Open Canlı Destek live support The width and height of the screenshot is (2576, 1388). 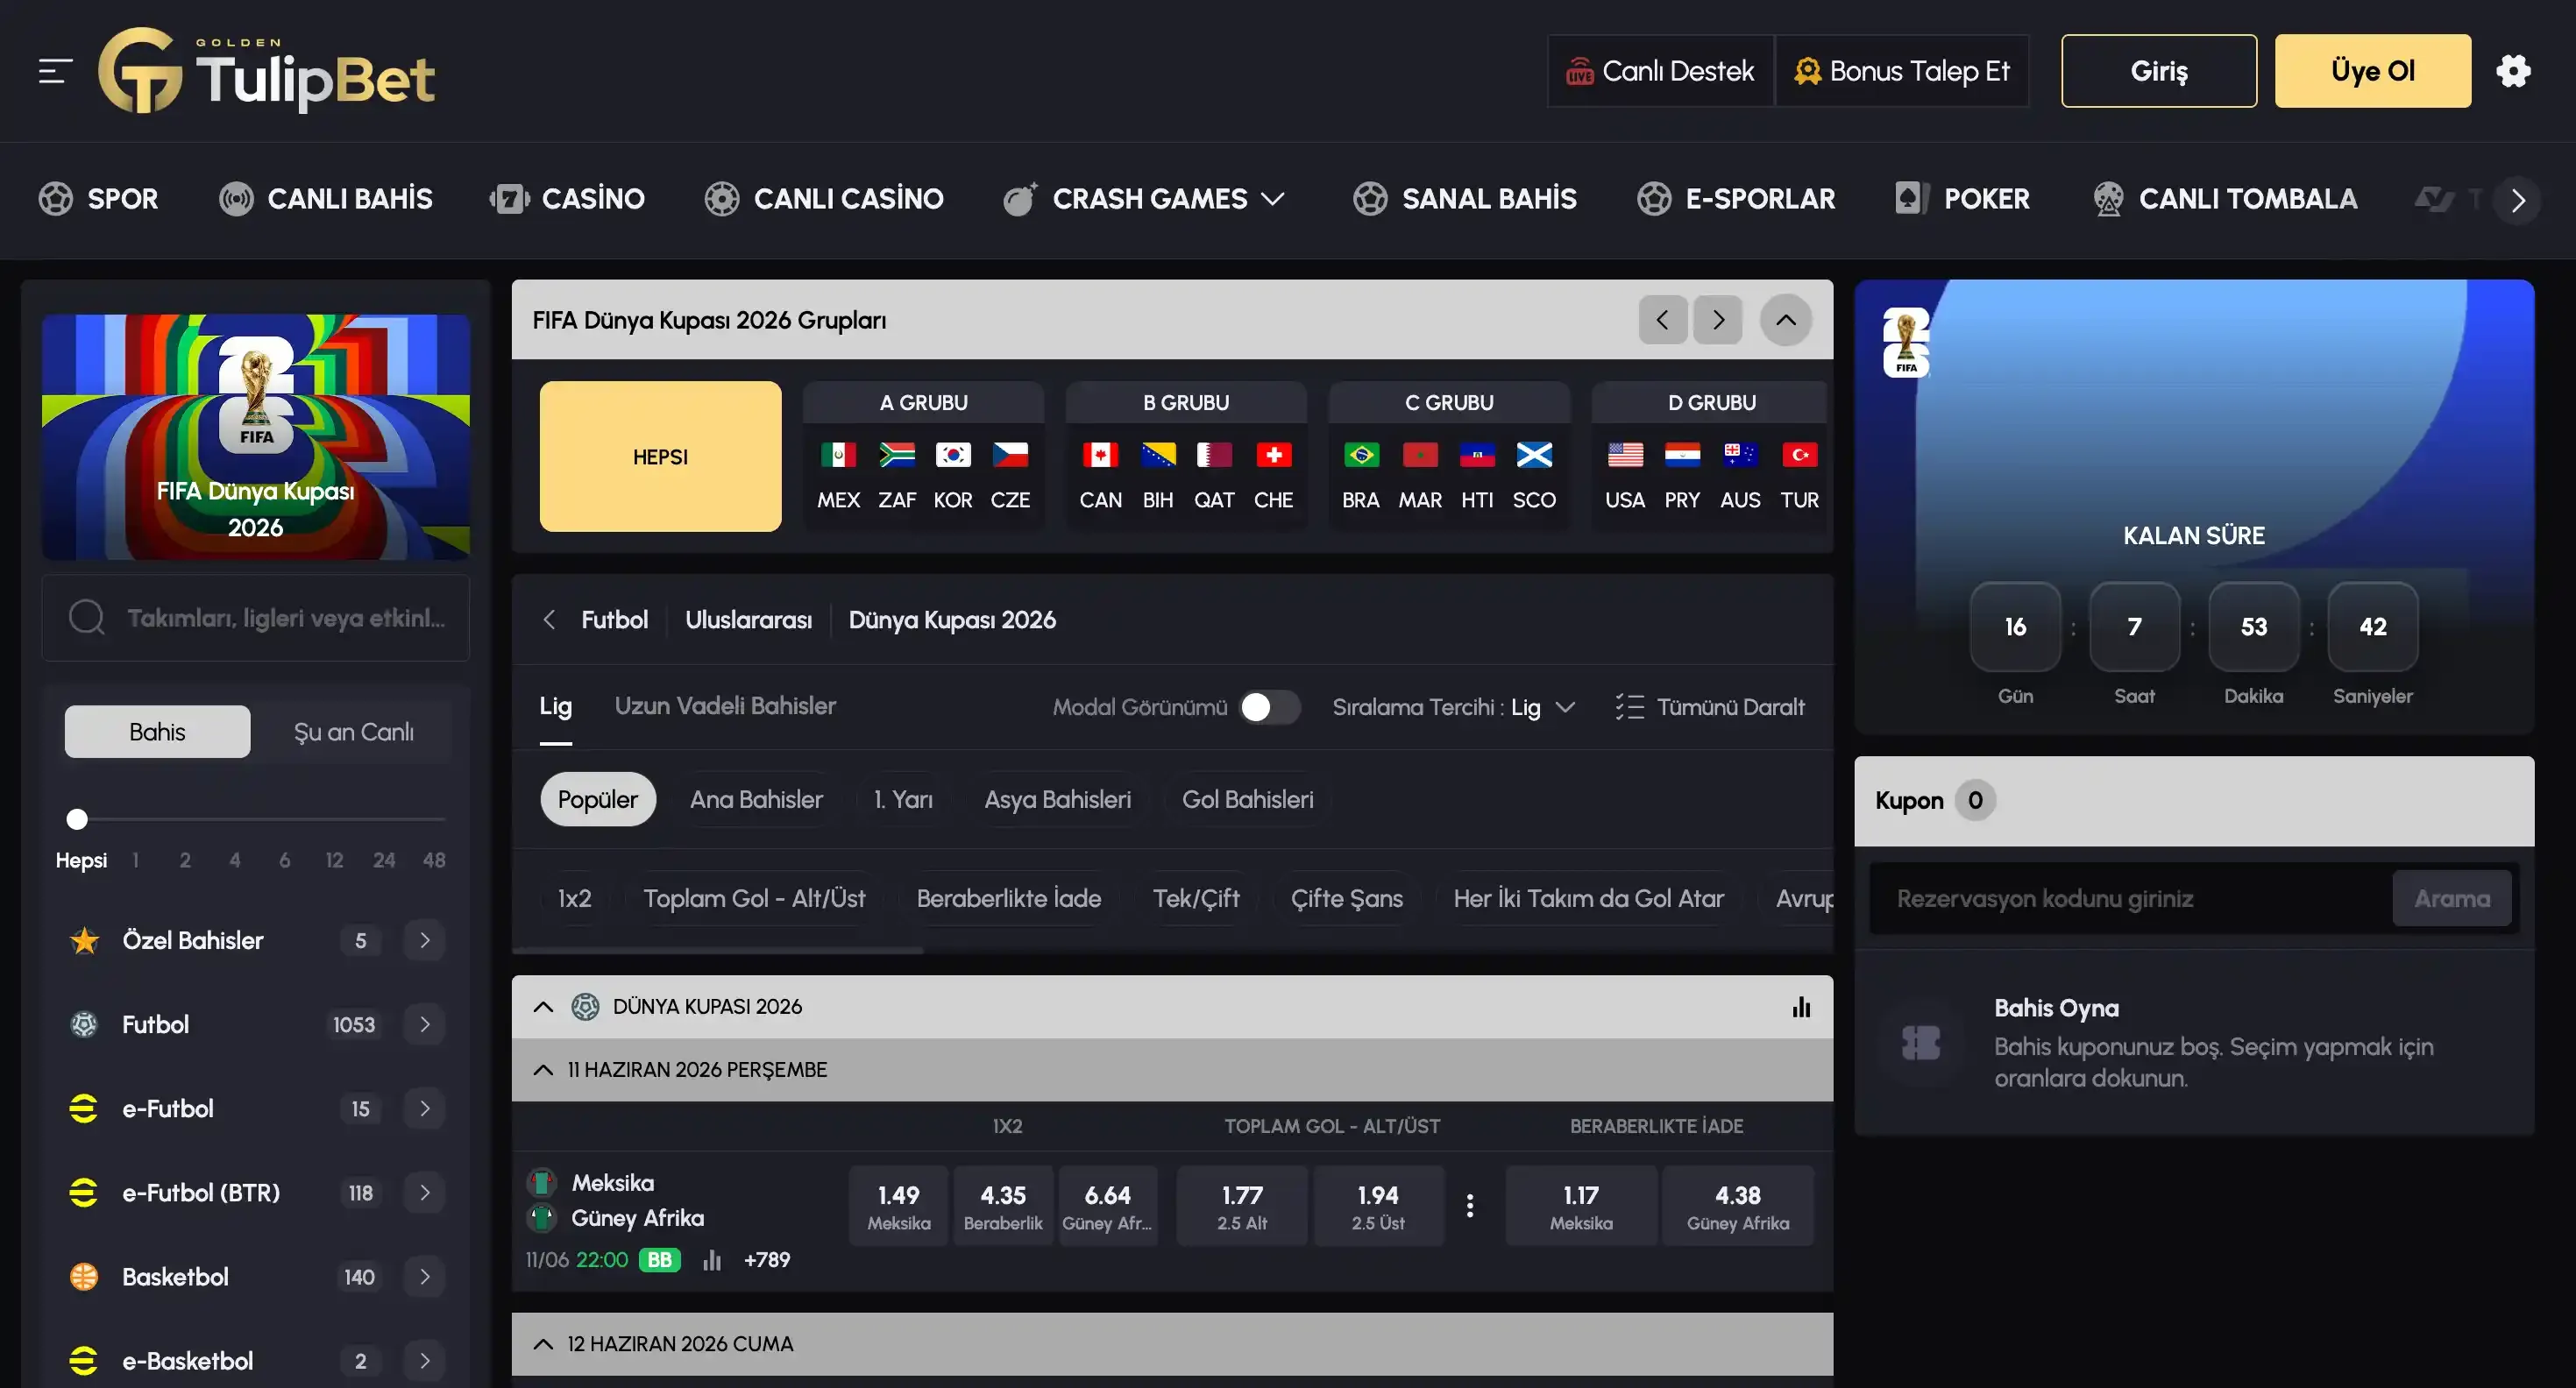pos(1661,71)
